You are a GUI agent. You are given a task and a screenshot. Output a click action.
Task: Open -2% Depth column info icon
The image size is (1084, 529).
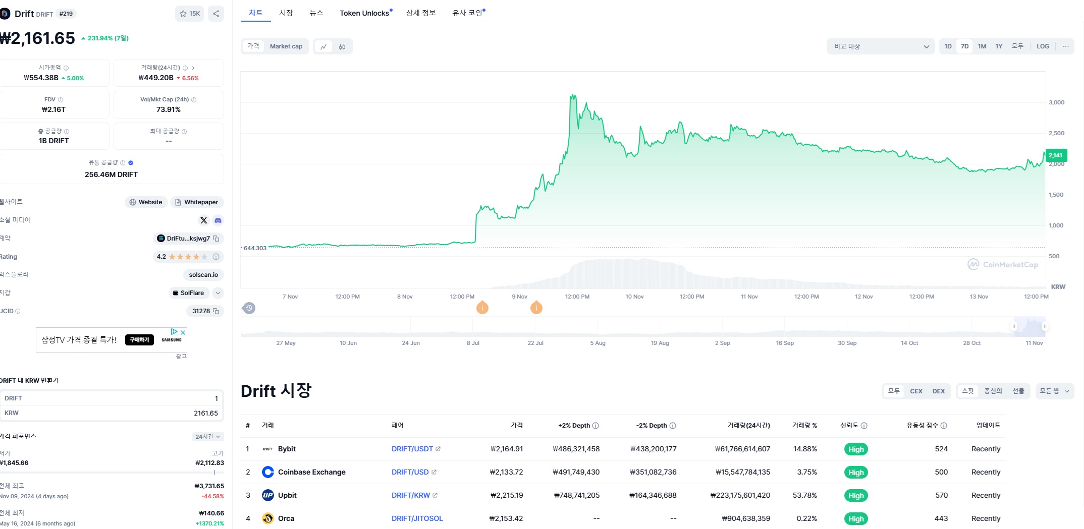pyautogui.click(x=673, y=426)
